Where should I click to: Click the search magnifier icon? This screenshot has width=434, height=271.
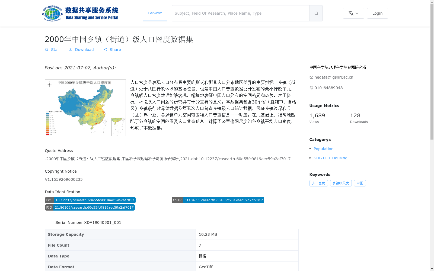[x=316, y=13]
